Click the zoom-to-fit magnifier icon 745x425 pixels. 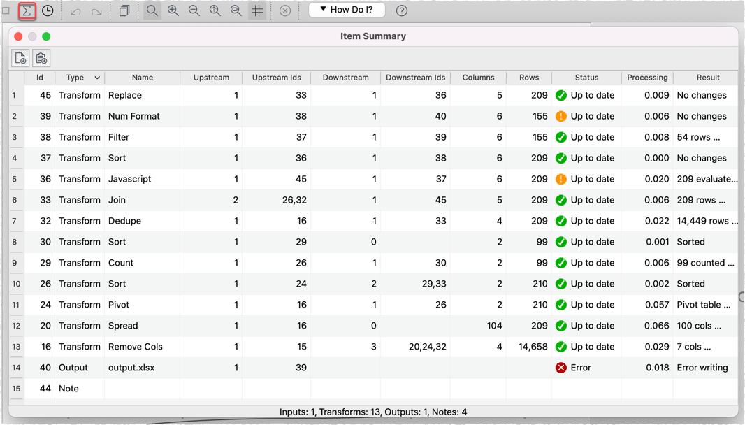[x=215, y=10]
